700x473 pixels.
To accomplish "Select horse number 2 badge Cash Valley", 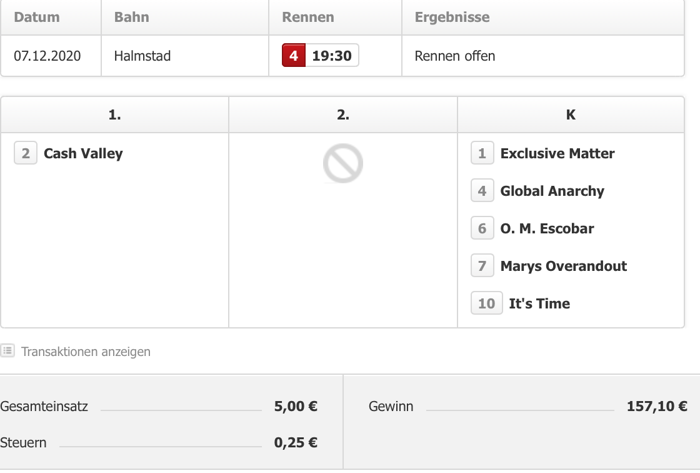I will (26, 153).
